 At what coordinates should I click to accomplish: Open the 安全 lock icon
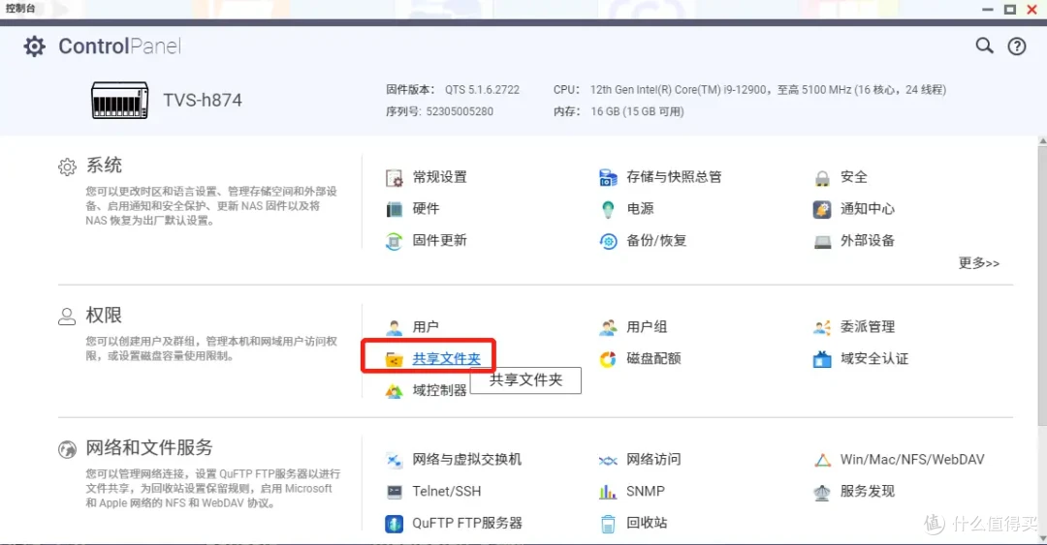(x=822, y=178)
